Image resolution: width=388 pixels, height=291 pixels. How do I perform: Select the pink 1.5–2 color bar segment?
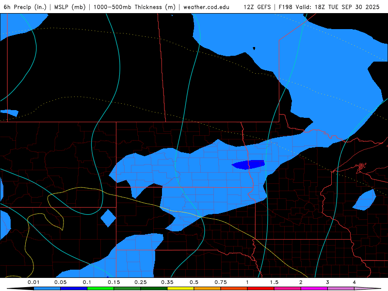pos(288,289)
